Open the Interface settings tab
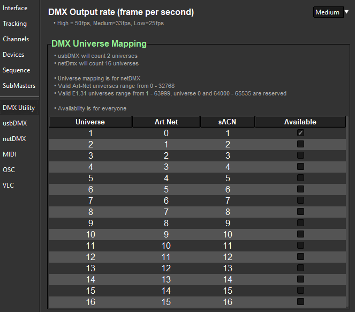 pyautogui.click(x=15, y=8)
